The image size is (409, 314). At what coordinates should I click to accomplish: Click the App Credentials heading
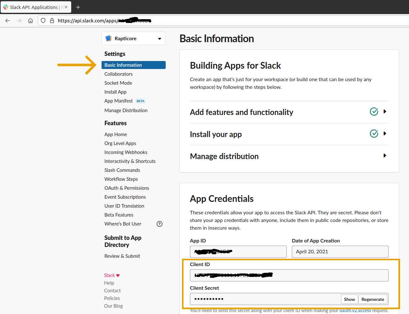tap(222, 199)
